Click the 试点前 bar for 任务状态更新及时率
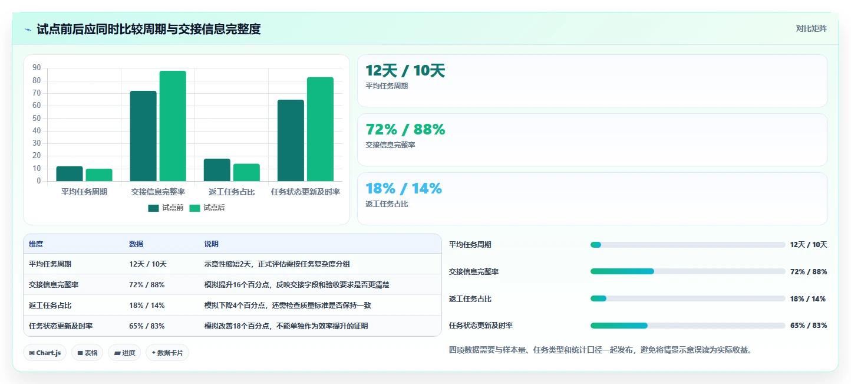This screenshot has width=851, height=384. (291, 140)
